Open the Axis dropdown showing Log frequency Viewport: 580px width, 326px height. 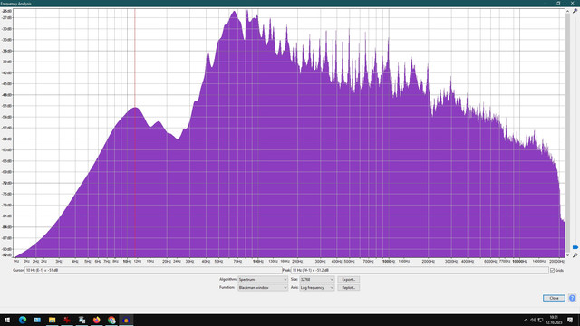pyautogui.click(x=317, y=288)
